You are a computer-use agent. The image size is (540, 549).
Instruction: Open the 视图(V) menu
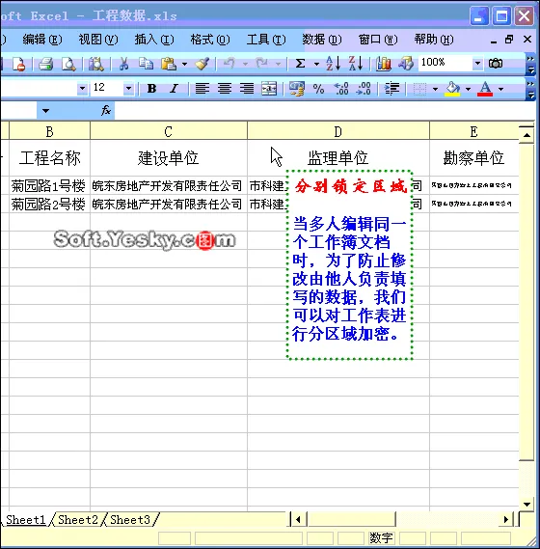[98, 40]
